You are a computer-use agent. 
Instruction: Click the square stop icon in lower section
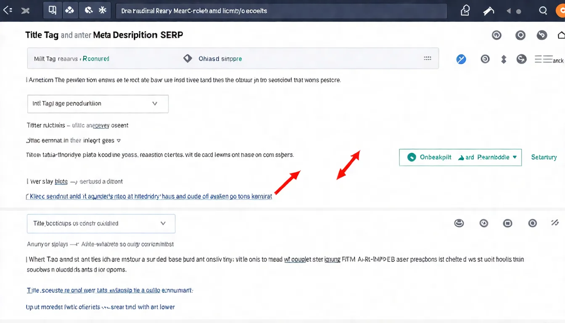click(508, 223)
